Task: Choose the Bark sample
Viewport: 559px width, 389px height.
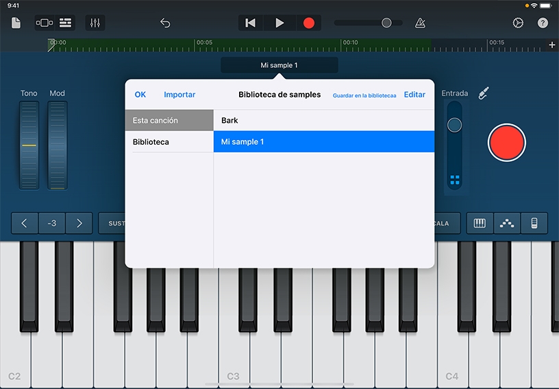Action: pos(324,120)
